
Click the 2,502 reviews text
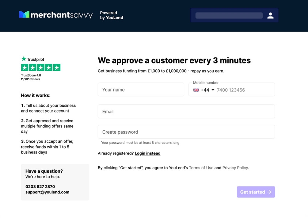coord(30,79)
